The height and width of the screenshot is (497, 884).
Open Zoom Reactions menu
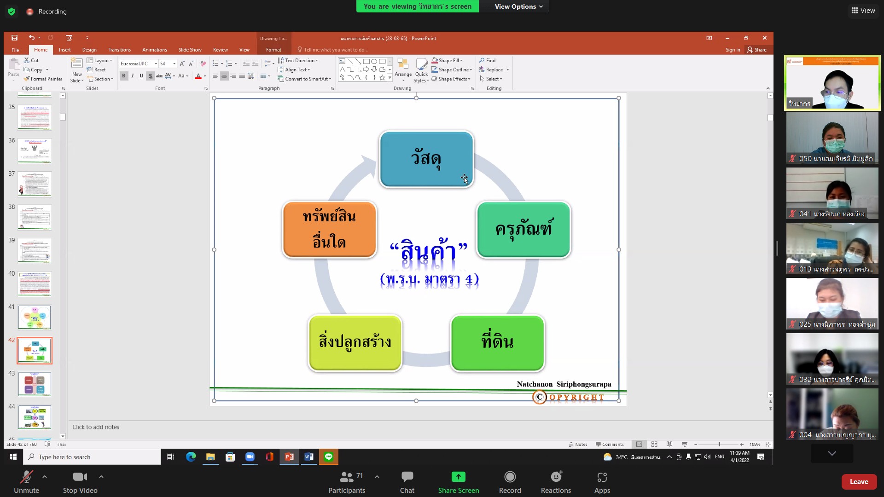(x=556, y=481)
